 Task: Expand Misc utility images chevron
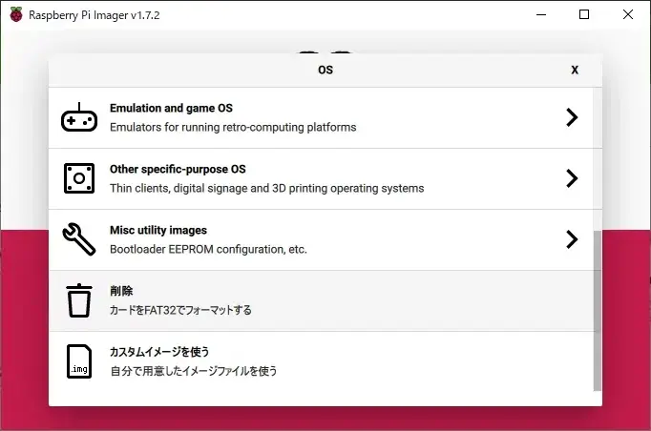click(572, 239)
